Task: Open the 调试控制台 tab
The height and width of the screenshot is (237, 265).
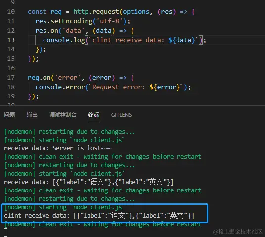Action: click(x=63, y=115)
